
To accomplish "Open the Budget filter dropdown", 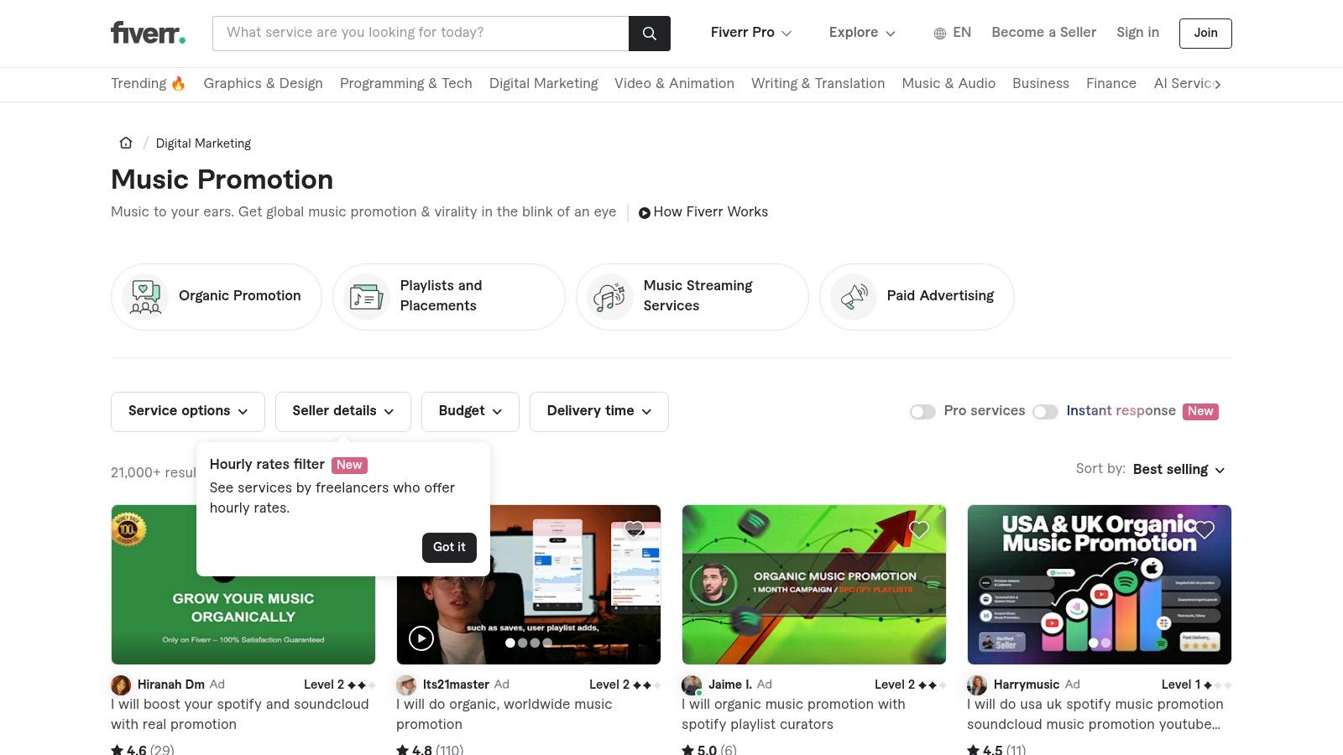I will coord(470,412).
